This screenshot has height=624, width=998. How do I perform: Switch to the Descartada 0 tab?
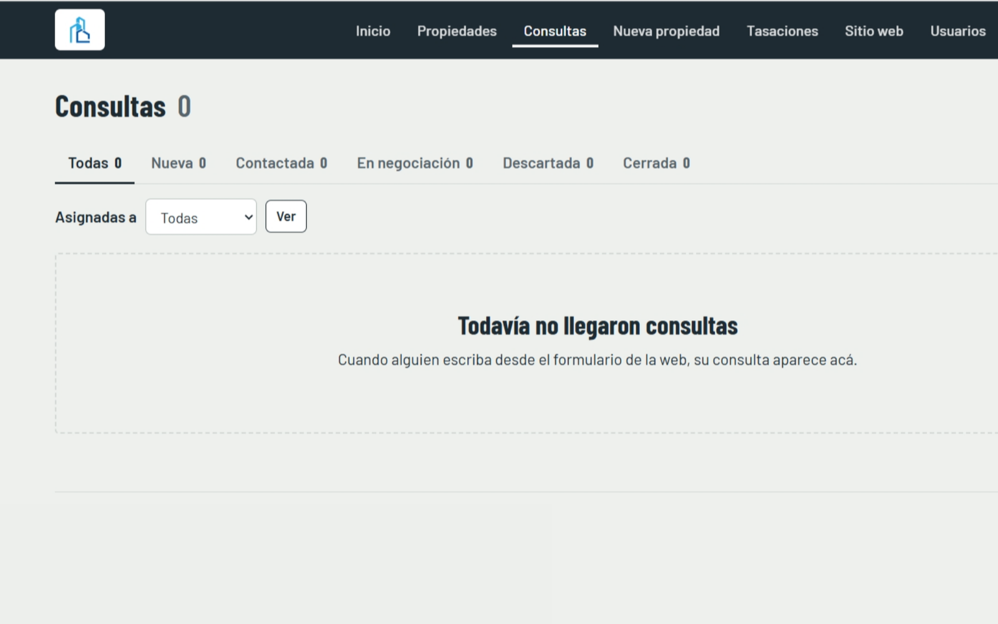pyautogui.click(x=548, y=163)
